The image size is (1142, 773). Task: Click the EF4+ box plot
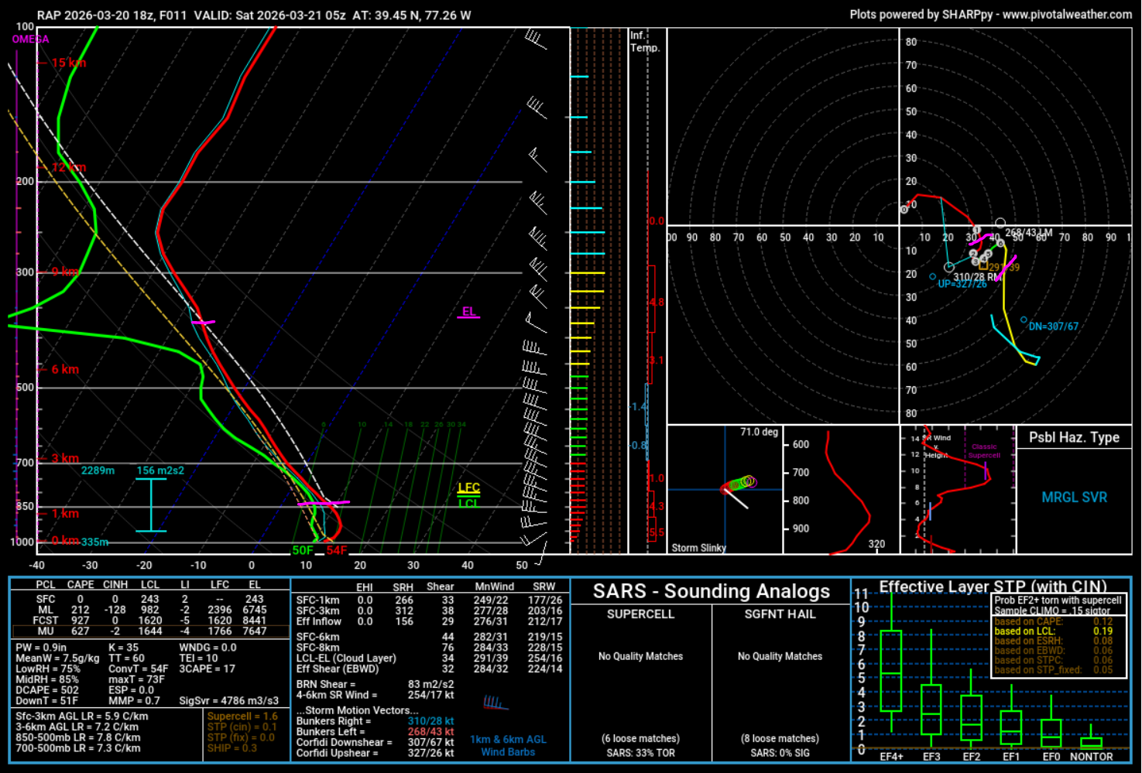(891, 670)
